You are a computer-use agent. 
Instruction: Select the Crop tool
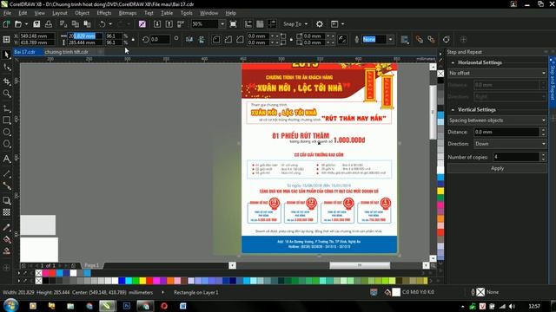pos(6,81)
